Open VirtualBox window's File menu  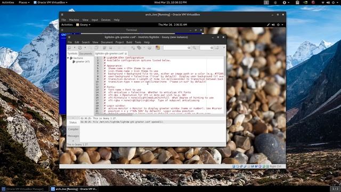pyautogui.click(x=63, y=20)
